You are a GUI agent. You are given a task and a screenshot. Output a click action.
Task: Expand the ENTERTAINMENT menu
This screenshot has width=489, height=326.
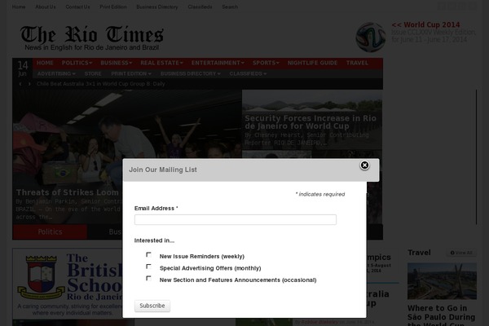[218, 63]
